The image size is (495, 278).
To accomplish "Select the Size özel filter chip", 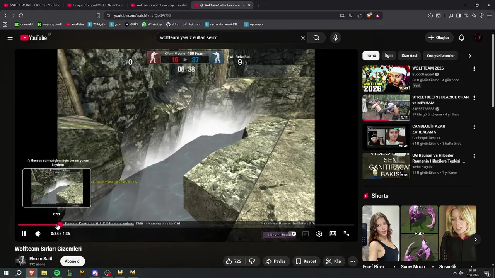I will click(x=409, y=56).
